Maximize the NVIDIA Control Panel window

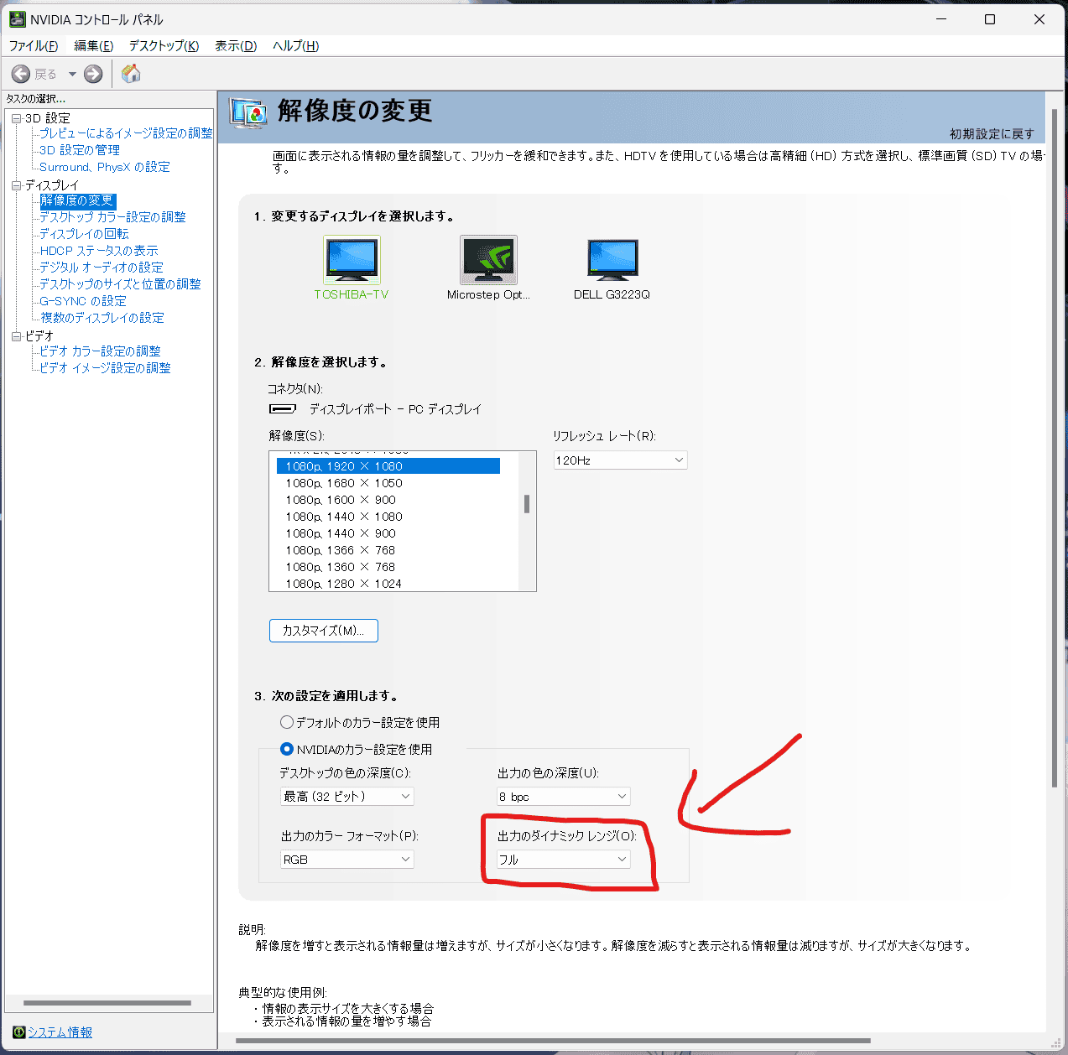[x=990, y=18]
